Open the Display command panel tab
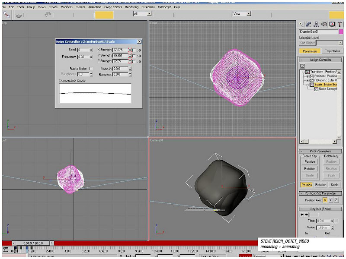 click(x=332, y=24)
